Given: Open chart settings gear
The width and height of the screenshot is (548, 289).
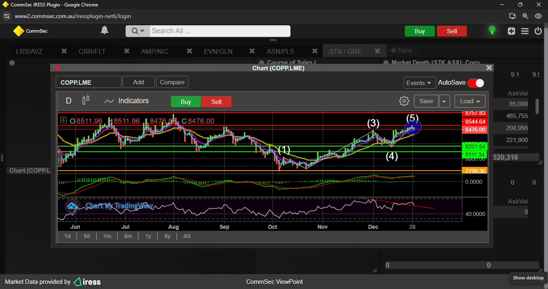Looking at the screenshot, I should [404, 101].
